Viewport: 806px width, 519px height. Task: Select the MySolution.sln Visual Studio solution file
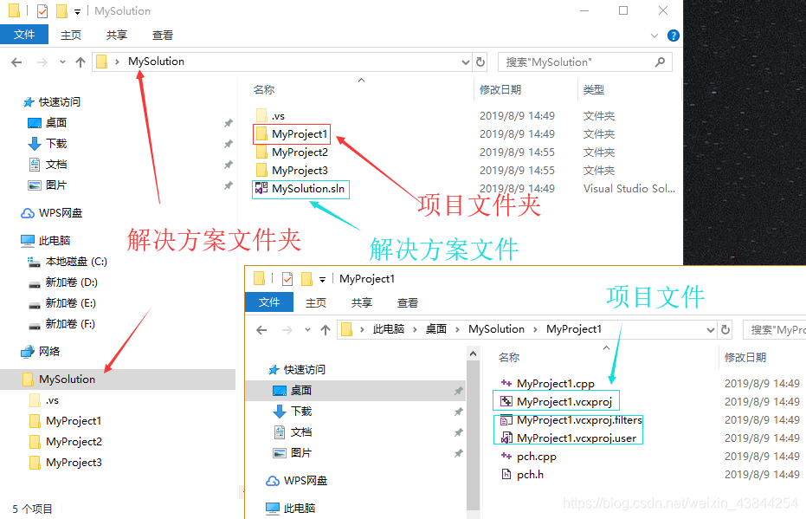300,188
